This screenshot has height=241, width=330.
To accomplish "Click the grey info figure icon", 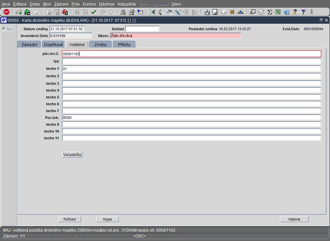I will (312, 12).
